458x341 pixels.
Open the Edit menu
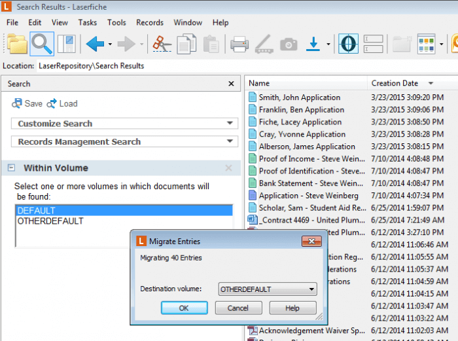(35, 22)
